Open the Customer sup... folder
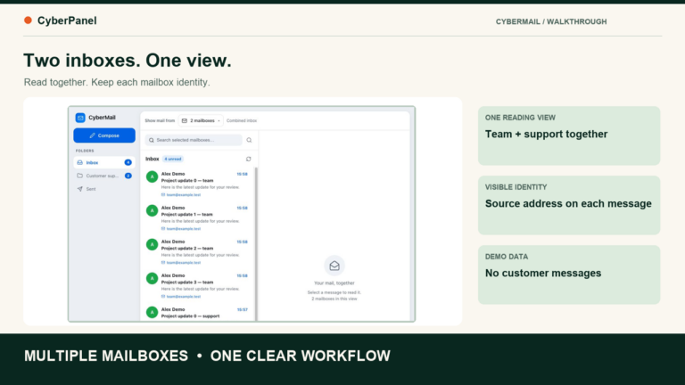The height and width of the screenshot is (385, 685). pos(104,176)
